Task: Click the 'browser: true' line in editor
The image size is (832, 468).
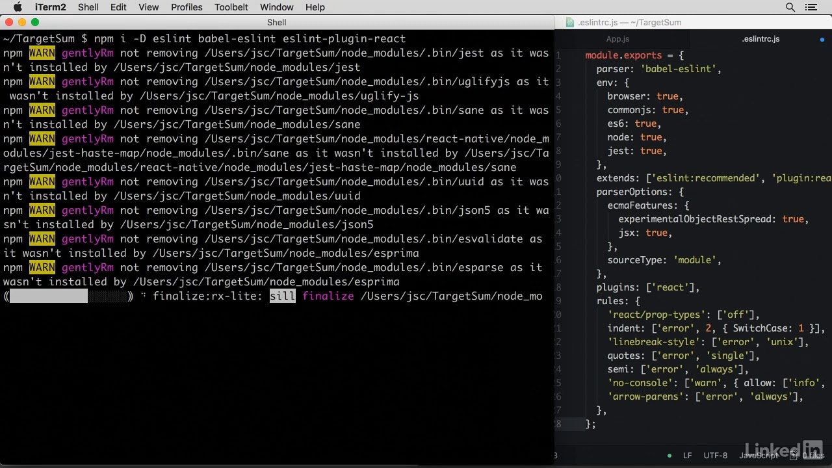Action: pyautogui.click(x=645, y=96)
